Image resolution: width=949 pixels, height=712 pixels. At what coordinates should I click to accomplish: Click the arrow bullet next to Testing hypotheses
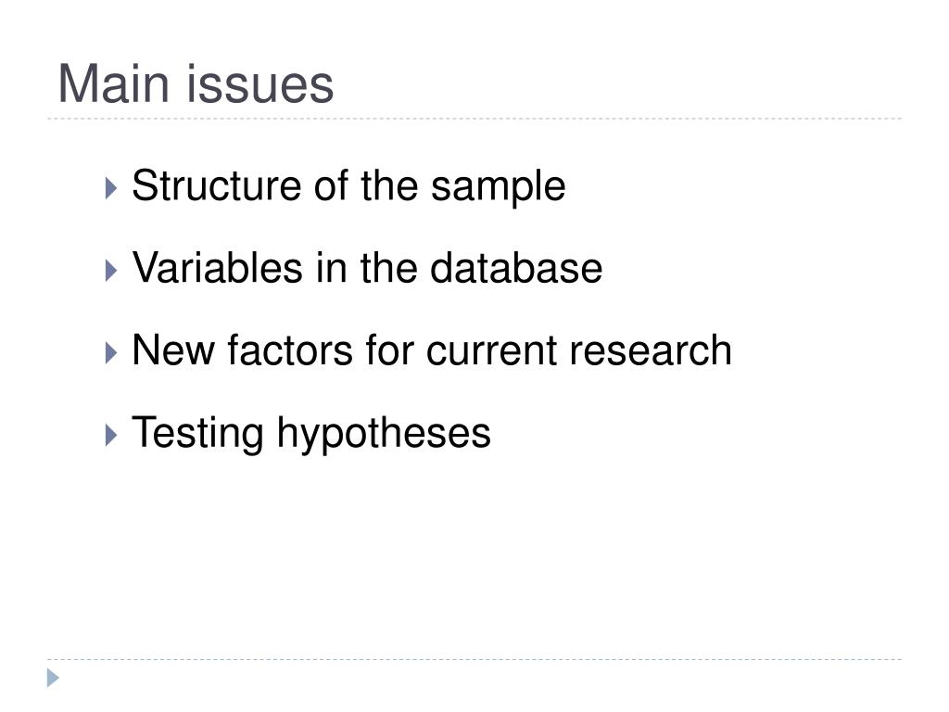(111, 436)
